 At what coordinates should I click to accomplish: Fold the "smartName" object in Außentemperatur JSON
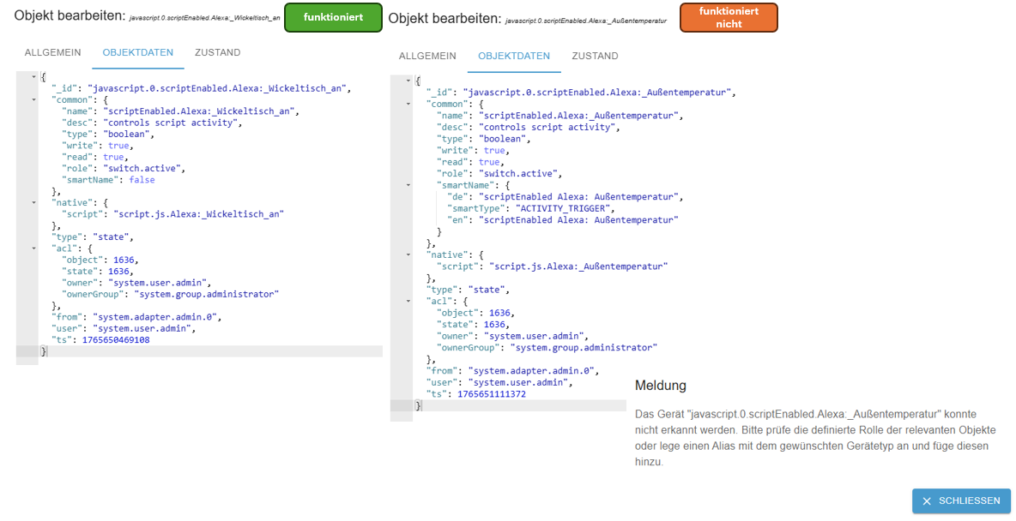[x=408, y=184]
